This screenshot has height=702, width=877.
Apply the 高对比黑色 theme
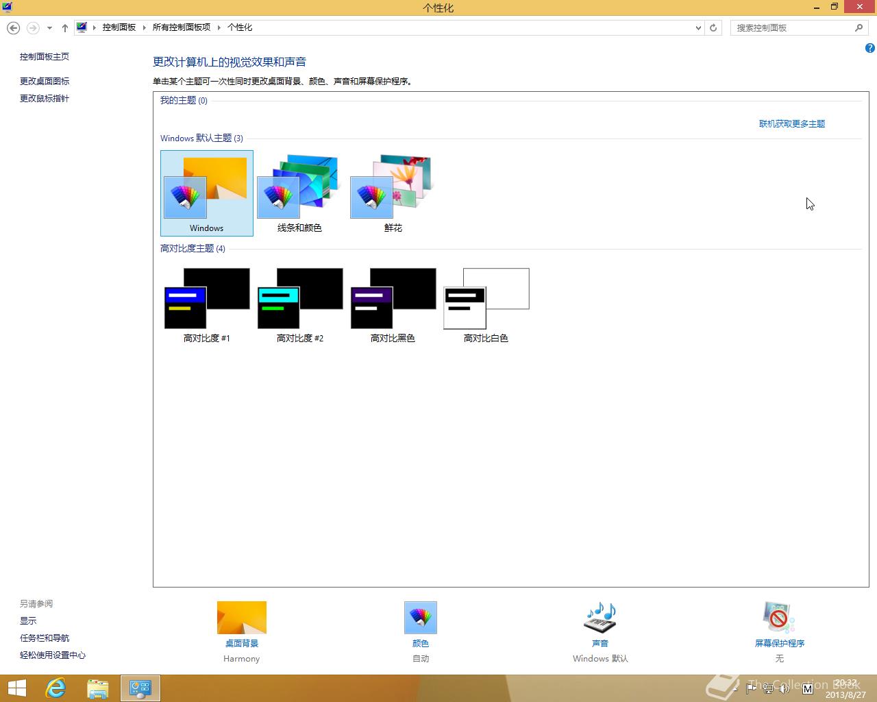pyautogui.click(x=393, y=305)
